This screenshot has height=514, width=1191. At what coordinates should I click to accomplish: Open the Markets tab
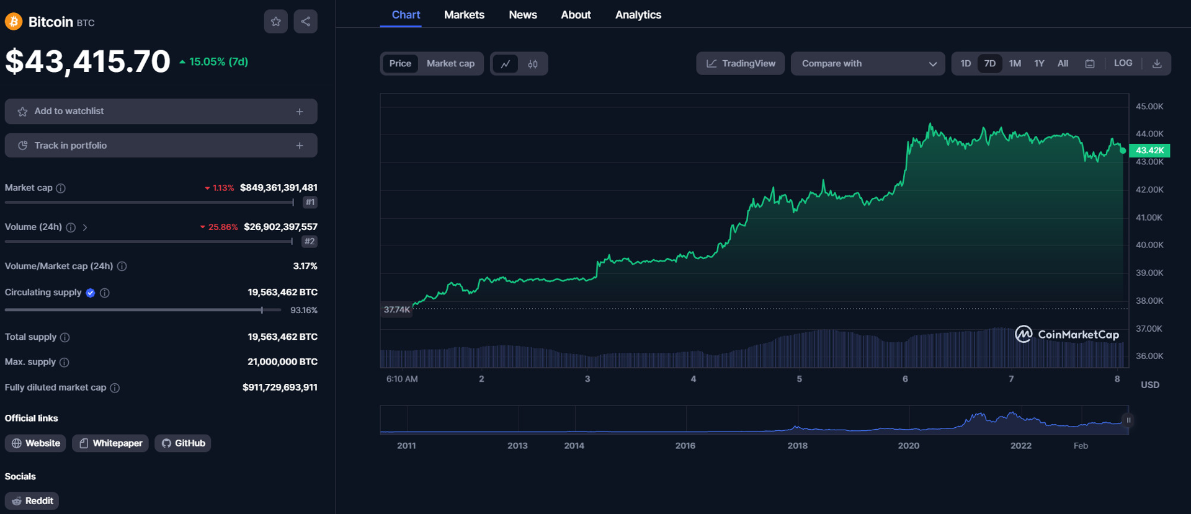click(464, 15)
